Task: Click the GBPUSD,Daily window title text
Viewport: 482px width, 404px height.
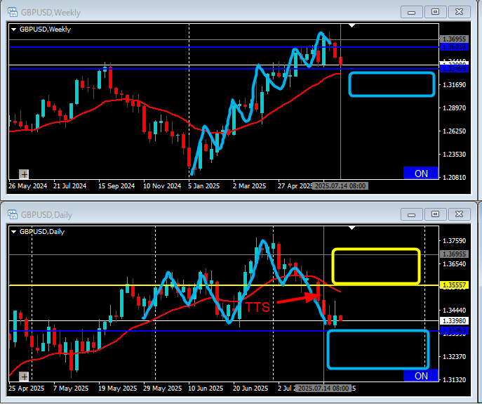Action: coord(46,215)
